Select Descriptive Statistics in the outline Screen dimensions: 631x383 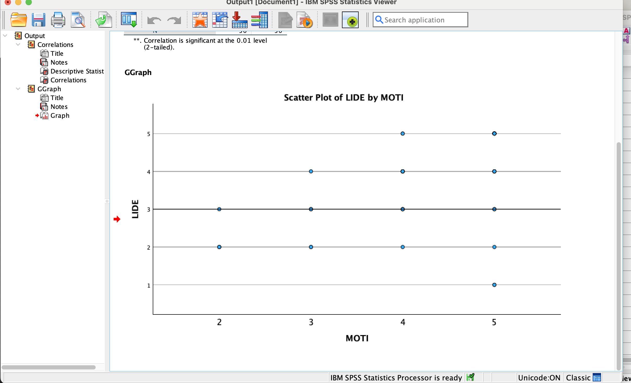pos(77,71)
